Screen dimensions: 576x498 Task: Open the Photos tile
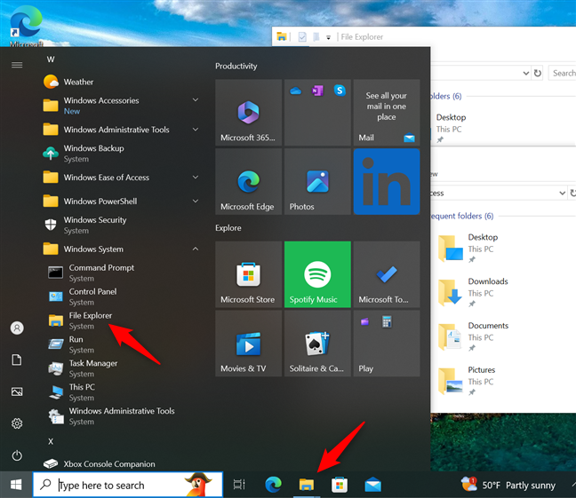click(317, 181)
